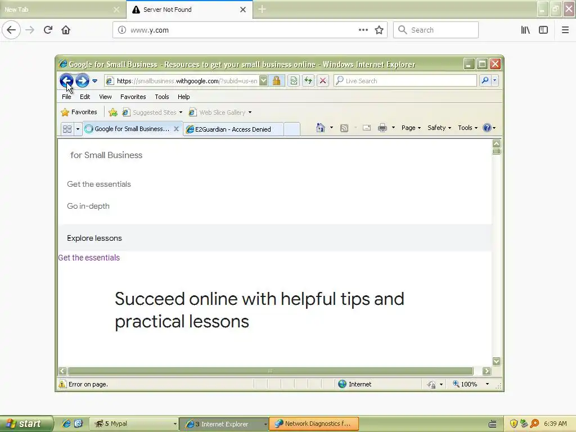Open the empty new tab button in IE
The height and width of the screenshot is (432, 576).
coord(292,129)
